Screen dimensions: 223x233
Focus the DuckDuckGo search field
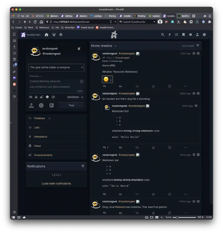coord(137,22)
